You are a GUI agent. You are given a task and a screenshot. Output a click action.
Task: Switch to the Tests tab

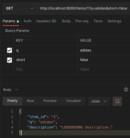point(98,21)
